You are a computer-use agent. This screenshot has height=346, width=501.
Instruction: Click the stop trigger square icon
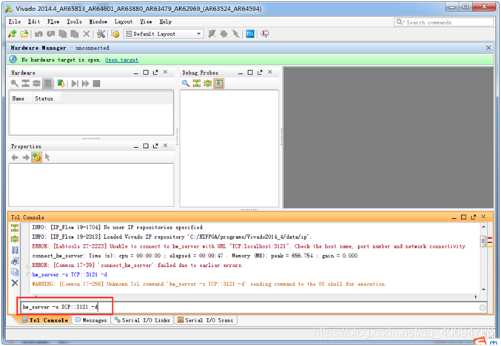pos(96,84)
